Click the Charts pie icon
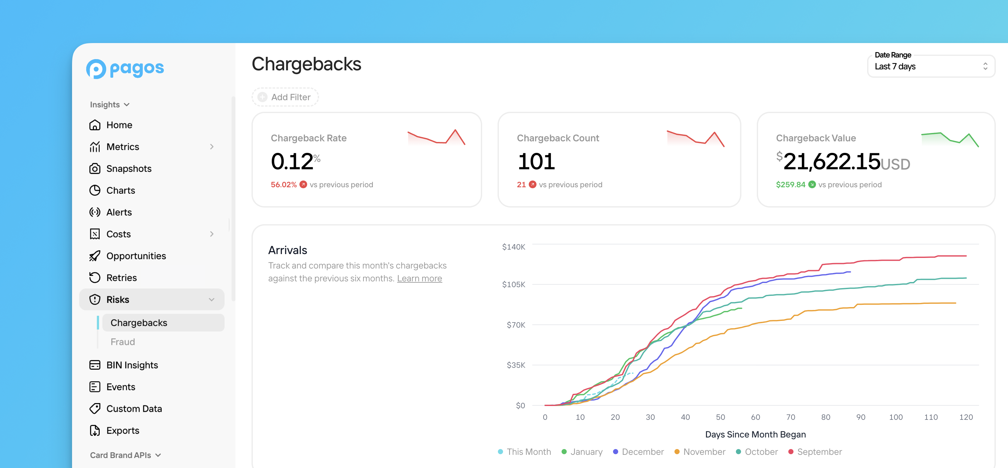This screenshot has height=468, width=1008. click(95, 191)
